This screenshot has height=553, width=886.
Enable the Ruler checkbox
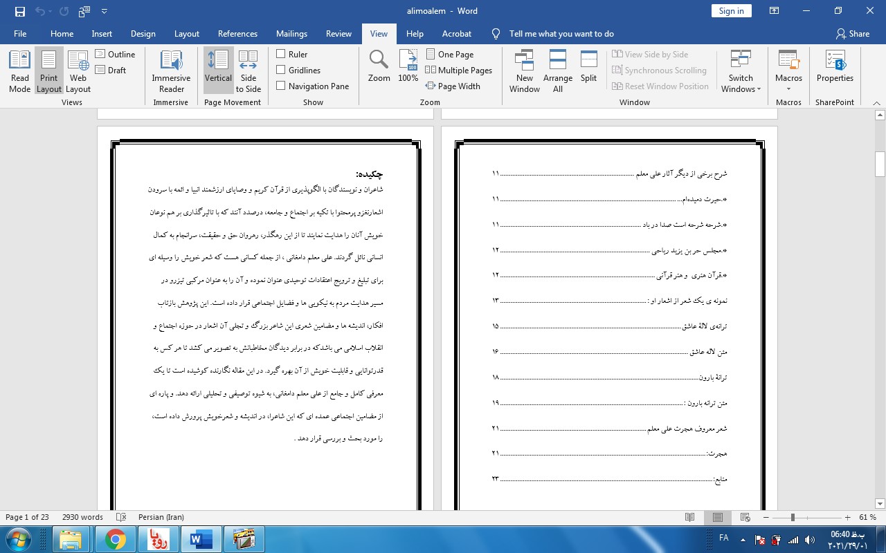(x=281, y=54)
